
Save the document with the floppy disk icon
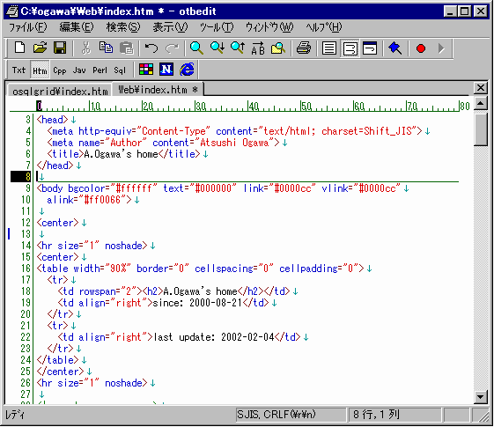(60, 48)
